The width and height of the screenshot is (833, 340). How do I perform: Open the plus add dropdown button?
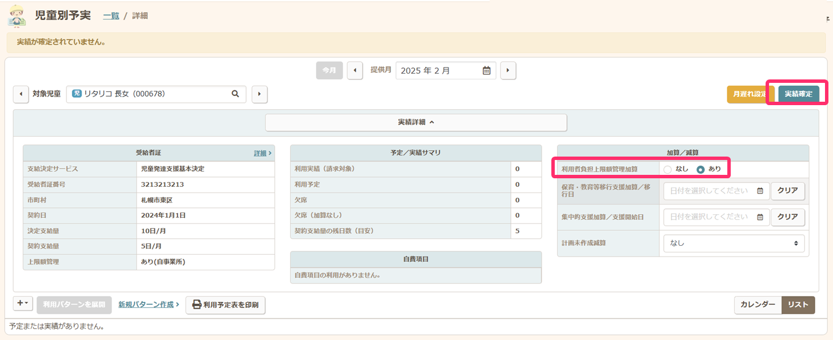[x=23, y=304]
